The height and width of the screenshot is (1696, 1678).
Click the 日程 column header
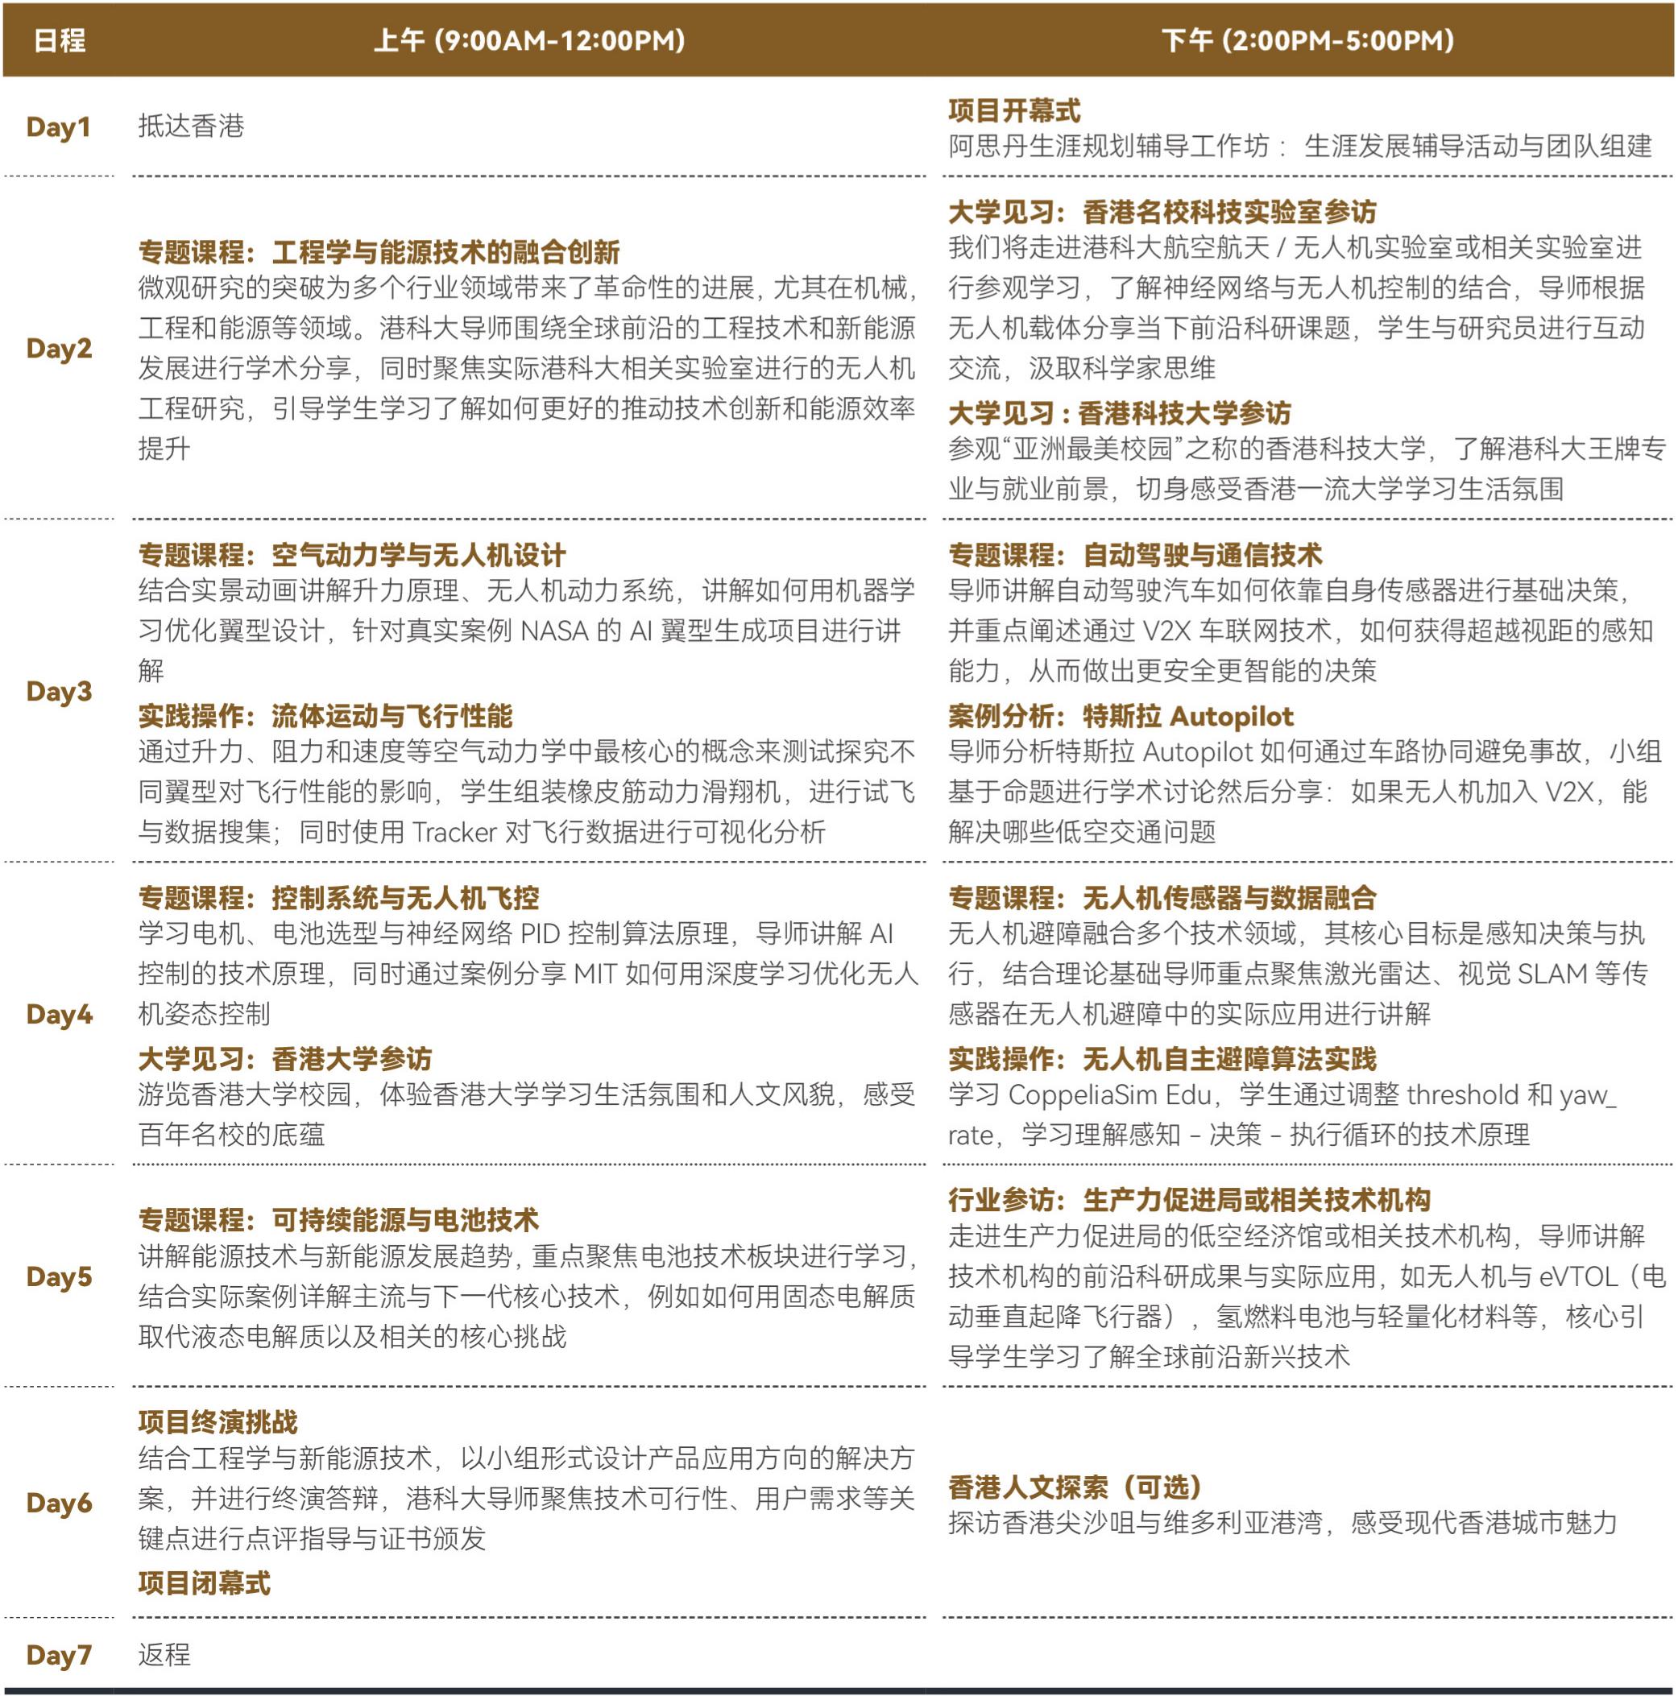click(59, 40)
